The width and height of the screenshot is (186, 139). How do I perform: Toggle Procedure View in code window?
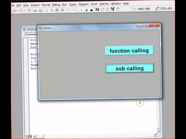point(27,136)
